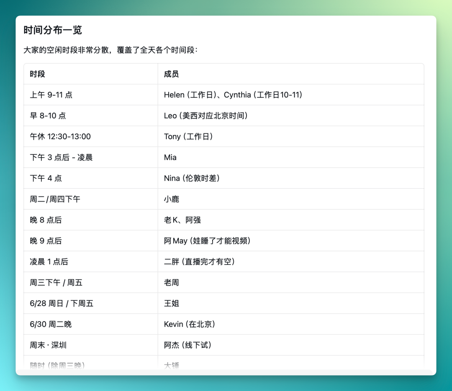Select the cell with Helen and Cynthia
452x391 pixels.
tap(291, 95)
